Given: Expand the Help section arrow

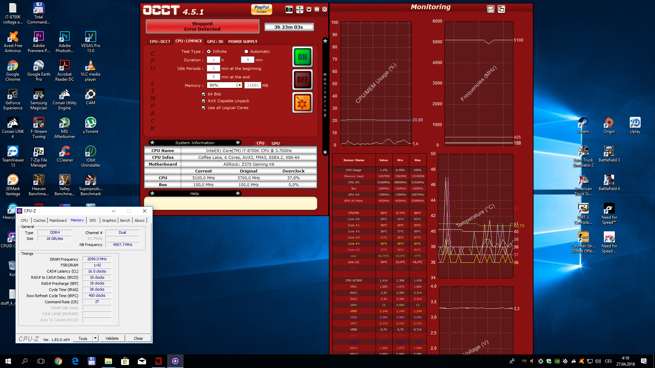Looking at the screenshot, I should pos(238,194).
